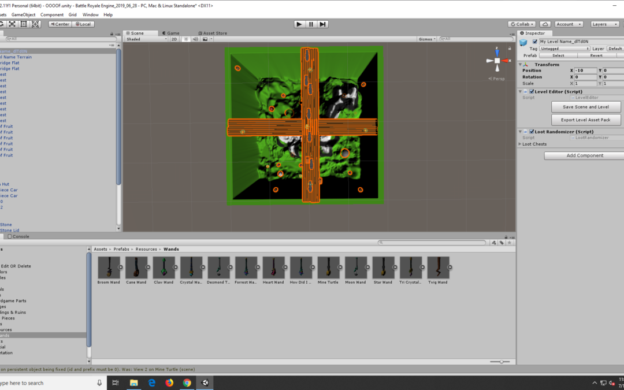The image size is (624, 390).
Task: Toggle the game object active checkbox
Action: tap(535, 42)
